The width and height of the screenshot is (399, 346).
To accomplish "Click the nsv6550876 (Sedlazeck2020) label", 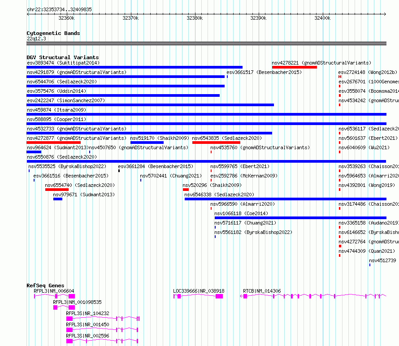I will tap(62, 157).
